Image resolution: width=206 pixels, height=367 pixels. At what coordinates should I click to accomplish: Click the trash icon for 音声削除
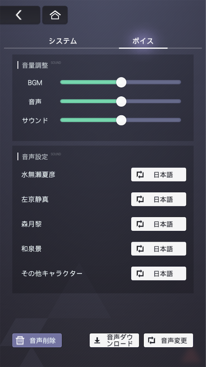coord(20,340)
